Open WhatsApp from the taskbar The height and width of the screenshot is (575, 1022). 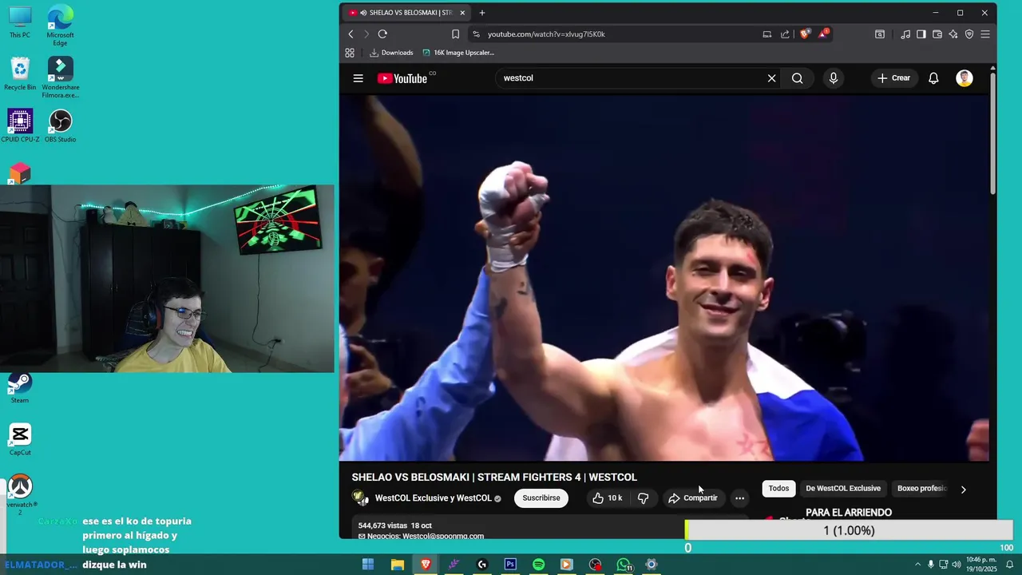624,565
